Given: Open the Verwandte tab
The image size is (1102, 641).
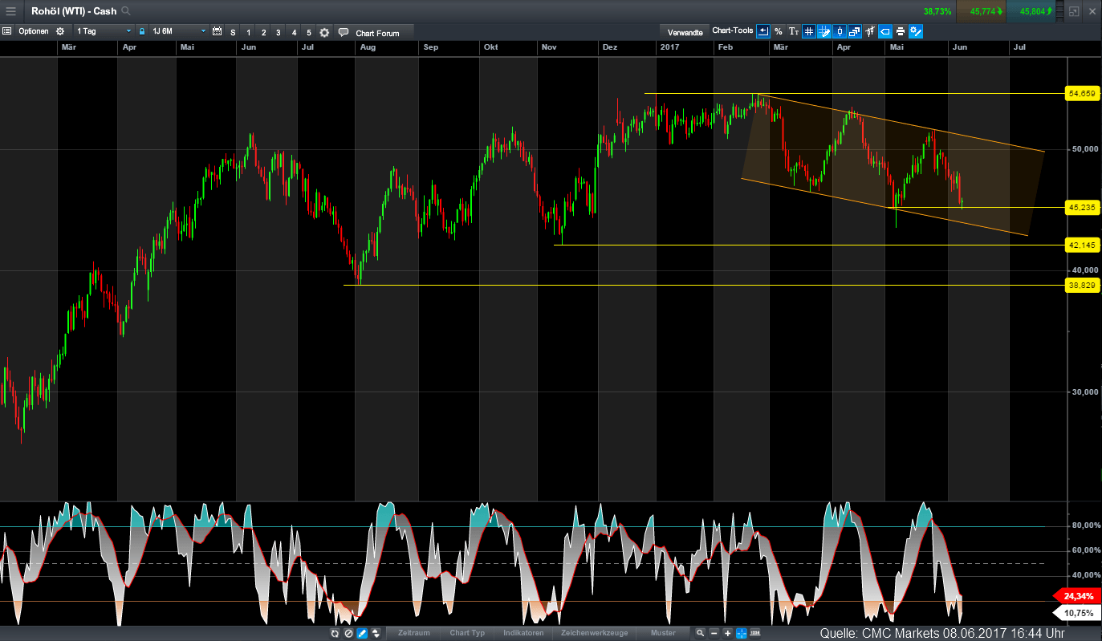Looking at the screenshot, I should (685, 32).
